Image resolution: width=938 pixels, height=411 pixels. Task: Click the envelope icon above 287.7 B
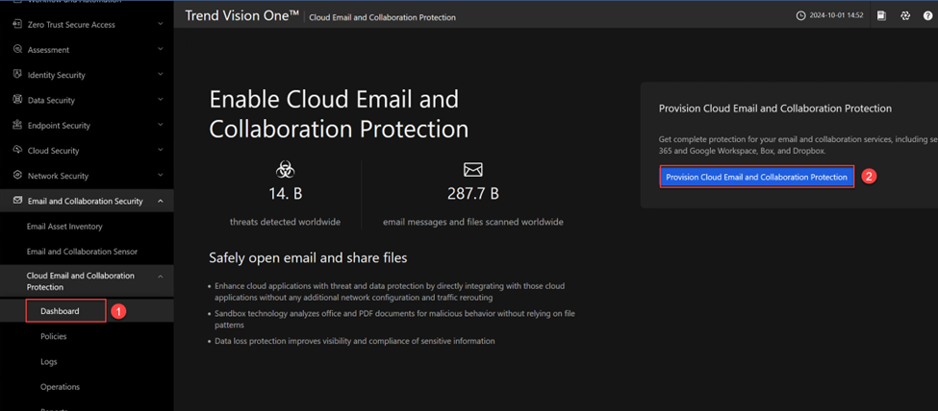coord(473,170)
